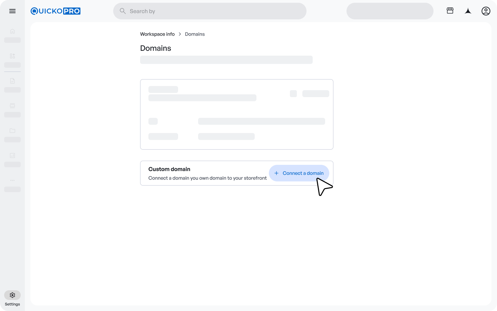Image resolution: width=497 pixels, height=311 pixels.
Task: Select the stacked layout sidebar icon
Action: click(12, 106)
